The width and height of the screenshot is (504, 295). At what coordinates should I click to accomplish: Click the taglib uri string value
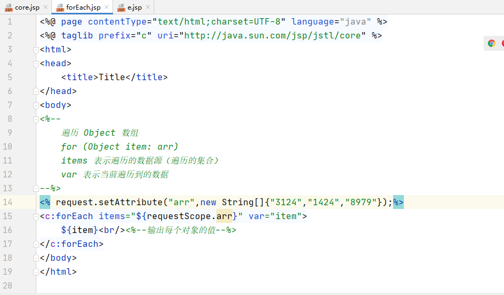tap(273, 35)
